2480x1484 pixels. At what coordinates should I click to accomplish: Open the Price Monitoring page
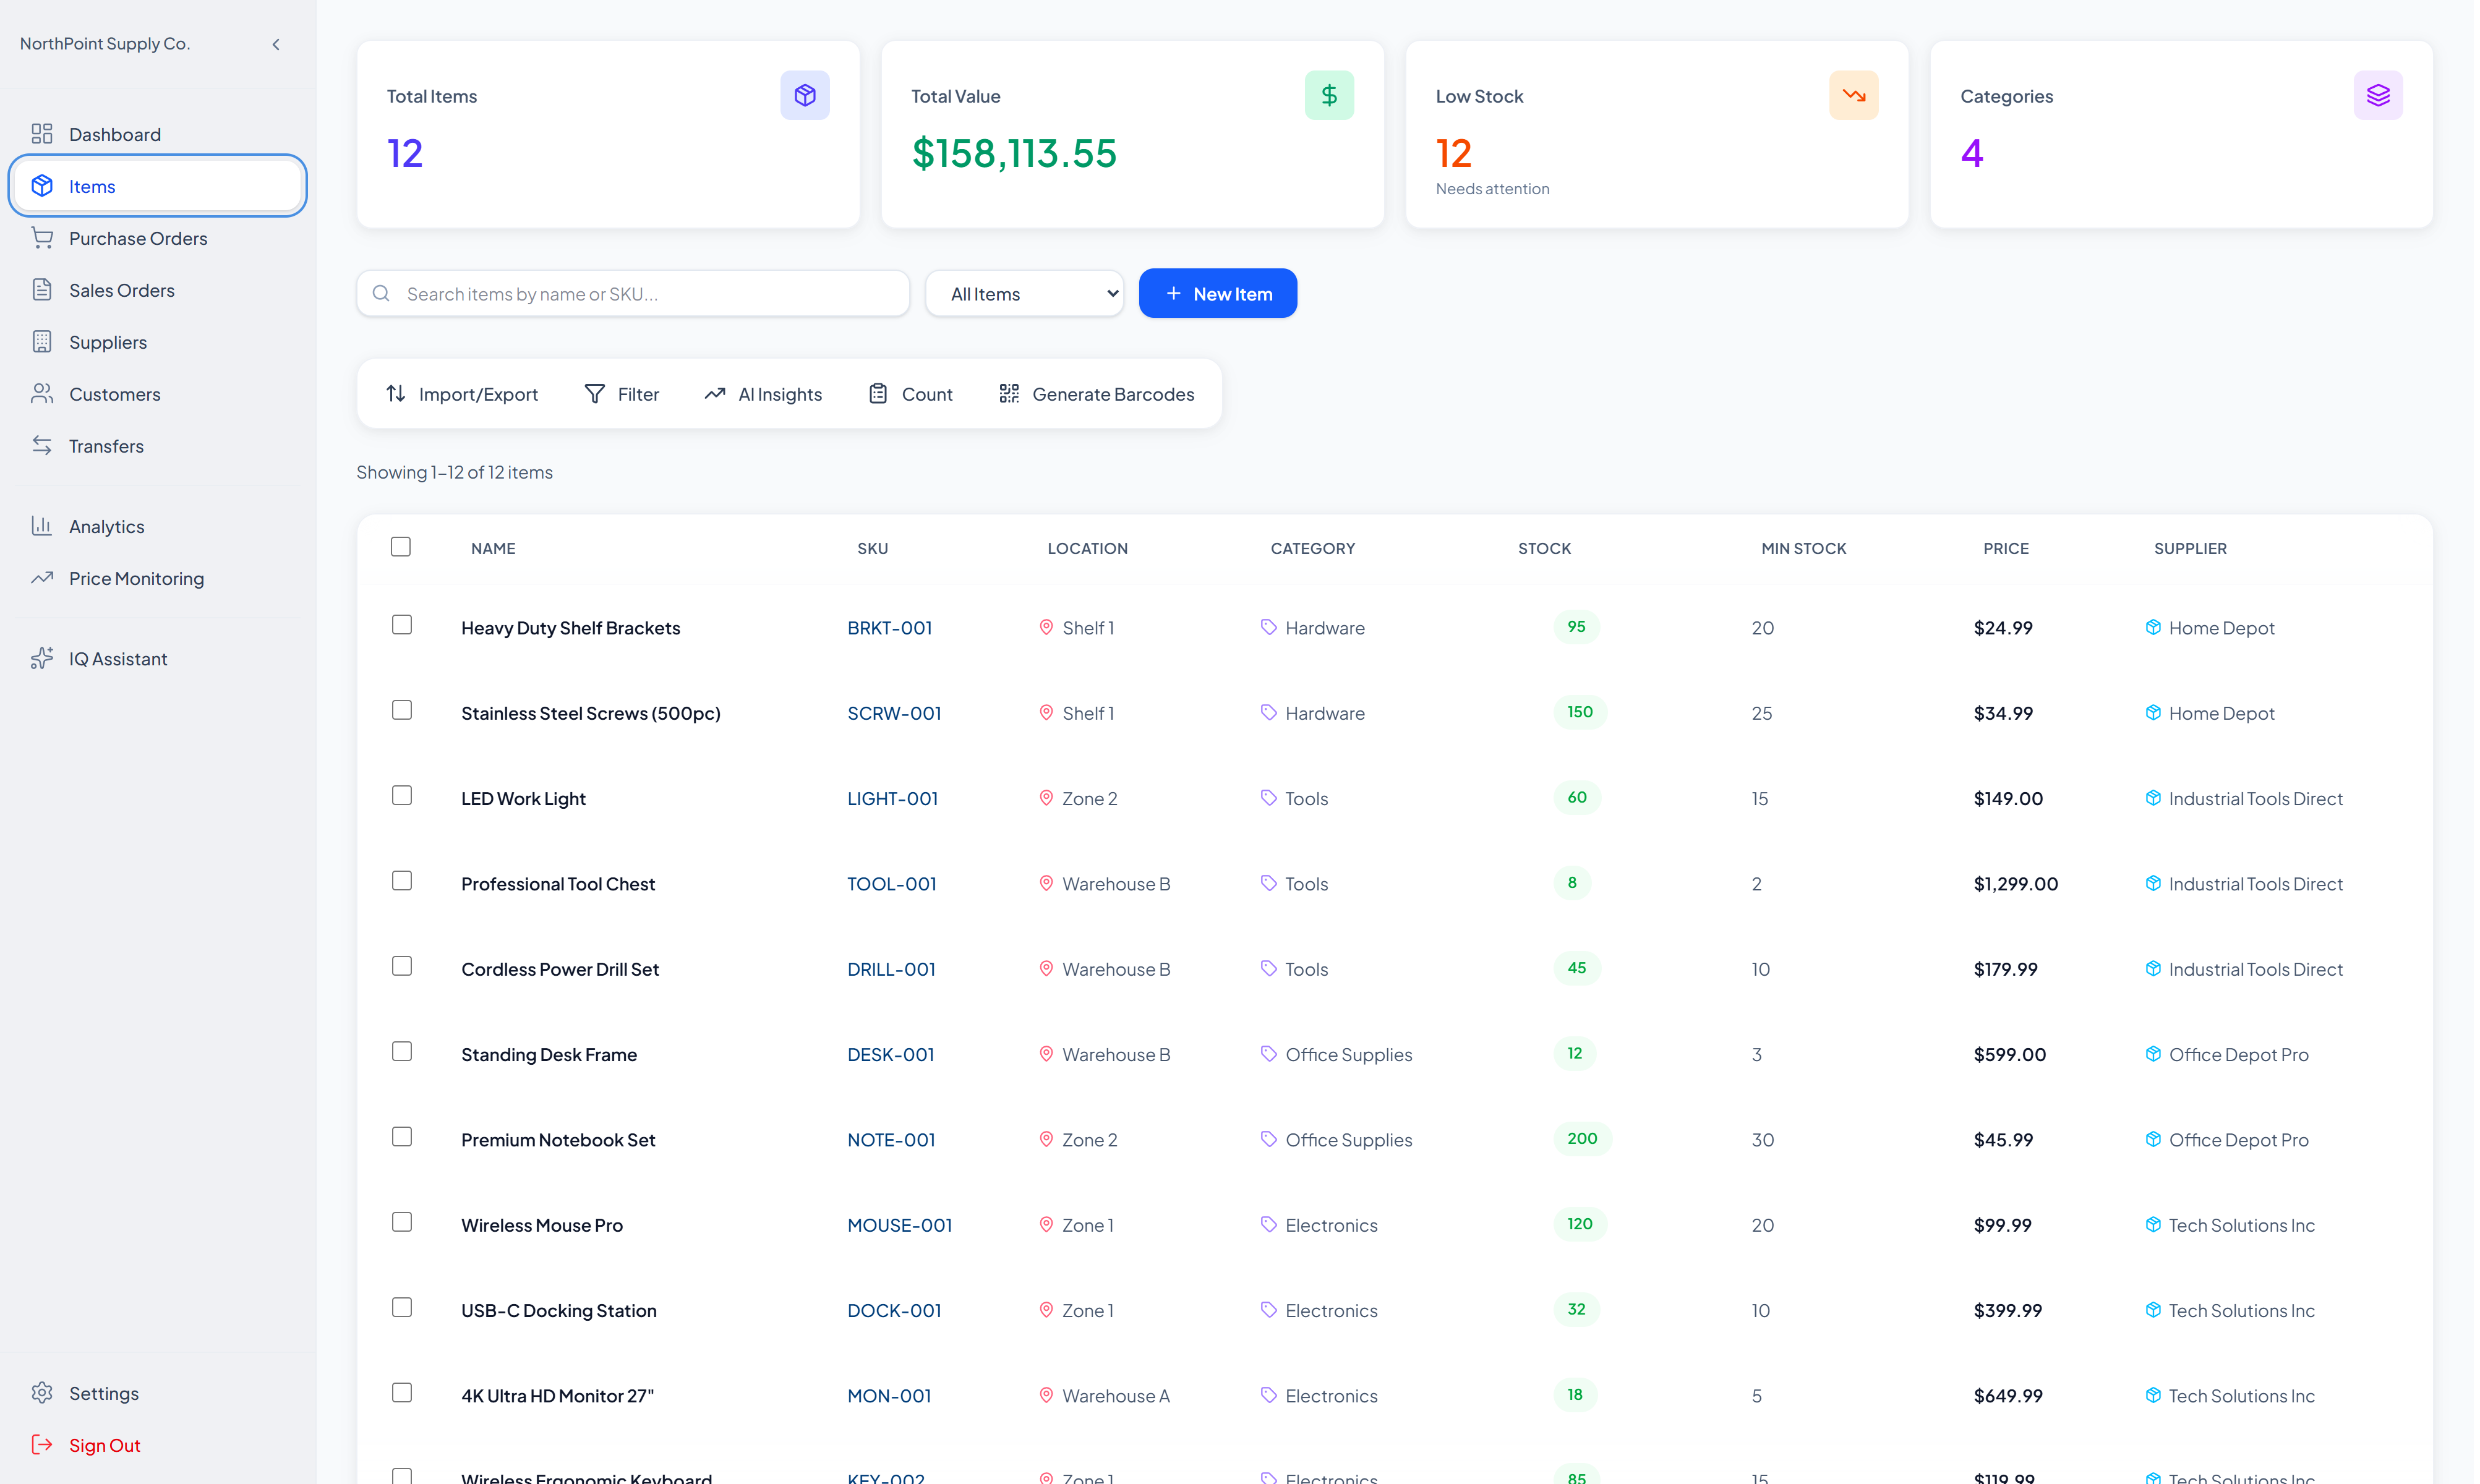coord(136,579)
